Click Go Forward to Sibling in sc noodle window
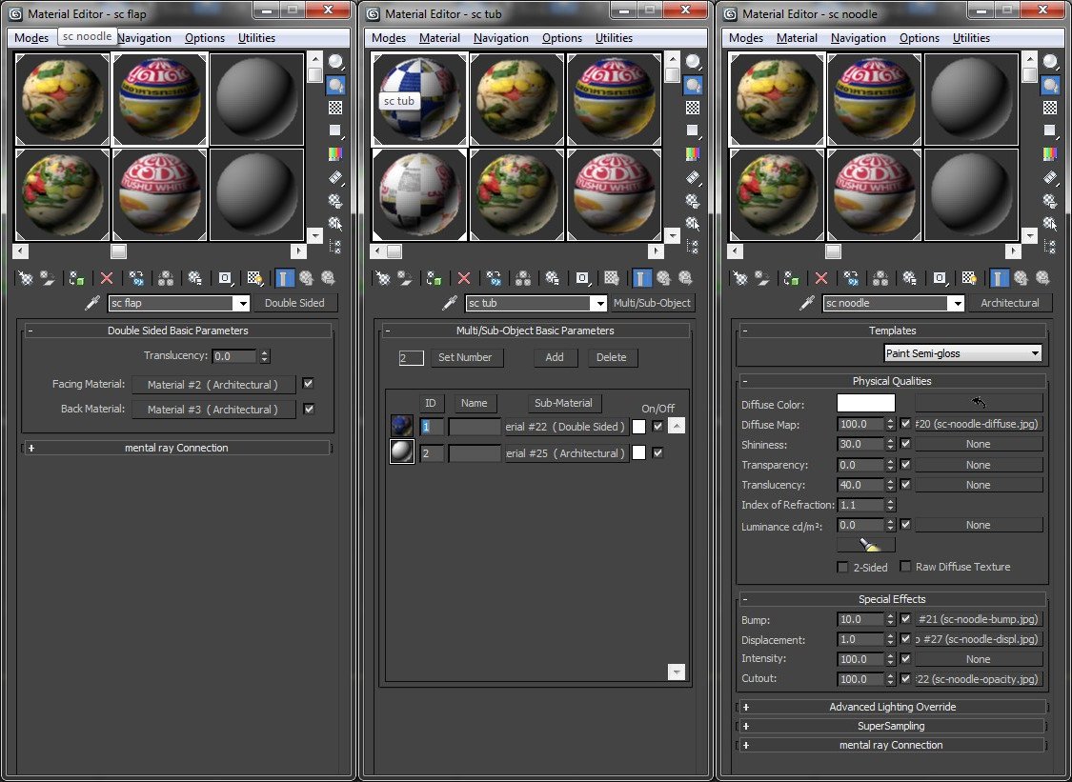This screenshot has width=1072, height=782. 1042,278
